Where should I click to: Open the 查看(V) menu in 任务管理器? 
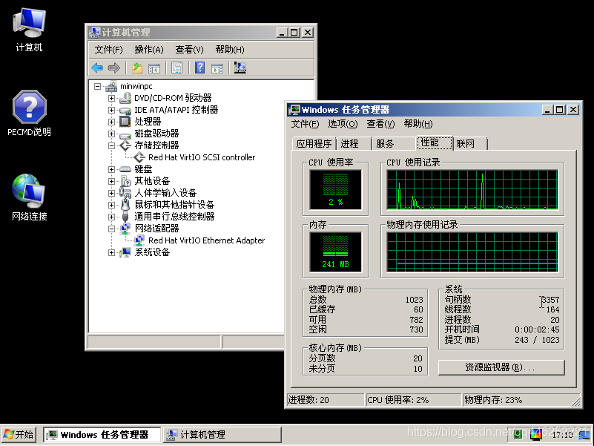point(380,124)
